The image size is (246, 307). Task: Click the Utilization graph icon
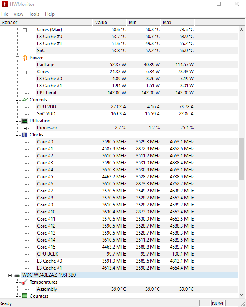[25, 121]
